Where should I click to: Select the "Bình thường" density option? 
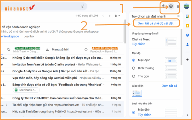(x=134, y=68)
